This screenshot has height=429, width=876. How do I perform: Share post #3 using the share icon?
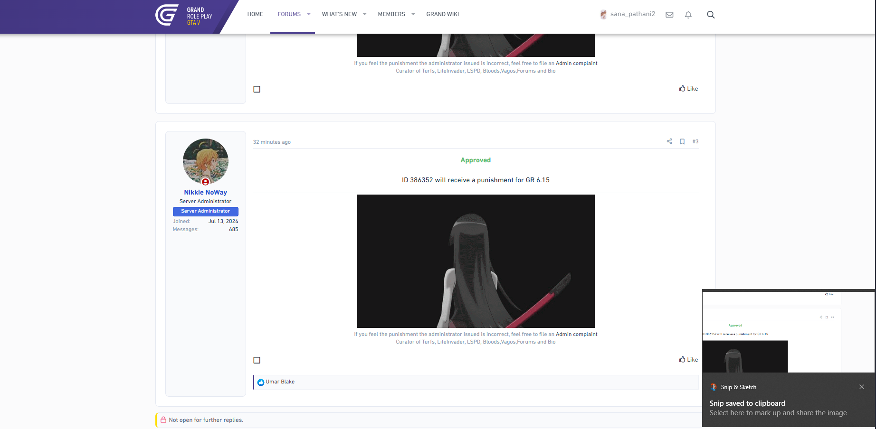click(669, 141)
